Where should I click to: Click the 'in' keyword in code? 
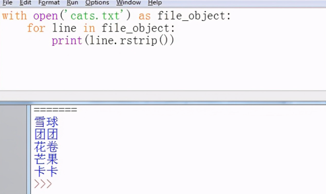click(89, 28)
